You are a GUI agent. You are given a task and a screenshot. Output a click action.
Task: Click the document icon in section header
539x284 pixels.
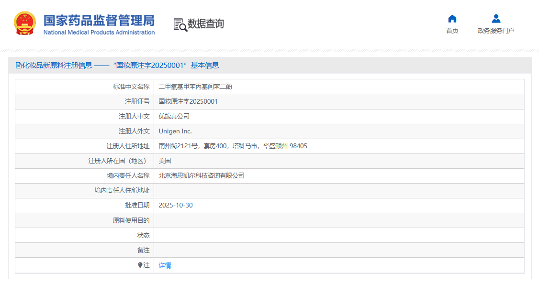tap(19, 66)
